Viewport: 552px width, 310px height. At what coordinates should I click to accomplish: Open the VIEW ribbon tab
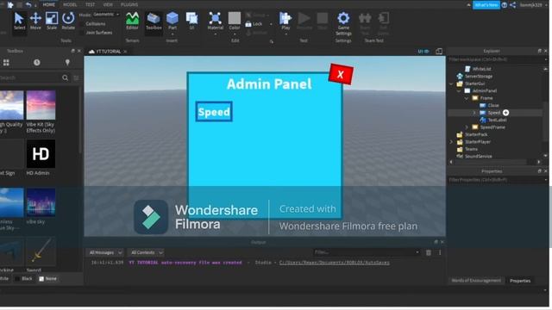coord(108,4)
